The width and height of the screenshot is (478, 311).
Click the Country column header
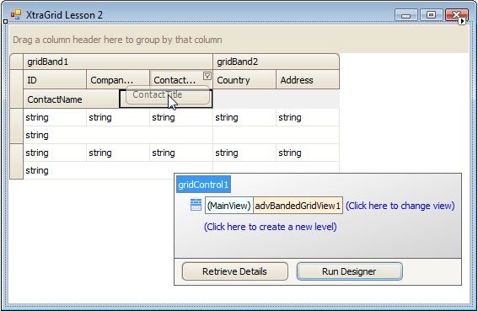[244, 80]
